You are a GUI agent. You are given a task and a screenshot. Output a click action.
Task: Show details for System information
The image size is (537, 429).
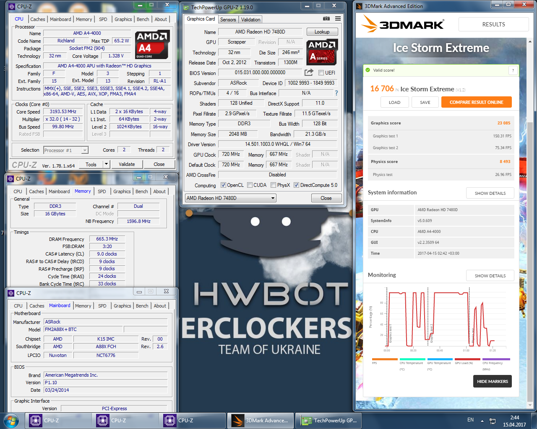tap(490, 193)
